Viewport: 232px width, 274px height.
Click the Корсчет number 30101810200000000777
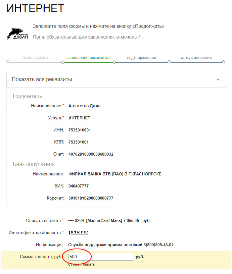pyautogui.click(x=91, y=198)
